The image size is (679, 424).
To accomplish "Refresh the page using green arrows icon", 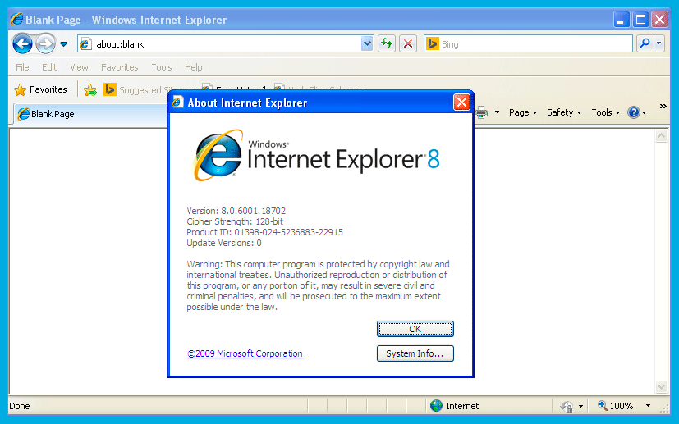I will (386, 43).
